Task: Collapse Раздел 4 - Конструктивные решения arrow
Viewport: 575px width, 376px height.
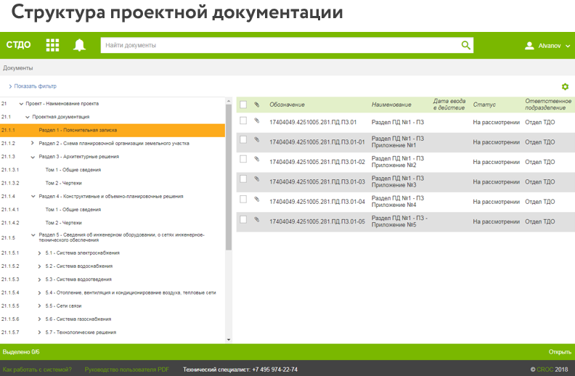Action: tap(33, 197)
